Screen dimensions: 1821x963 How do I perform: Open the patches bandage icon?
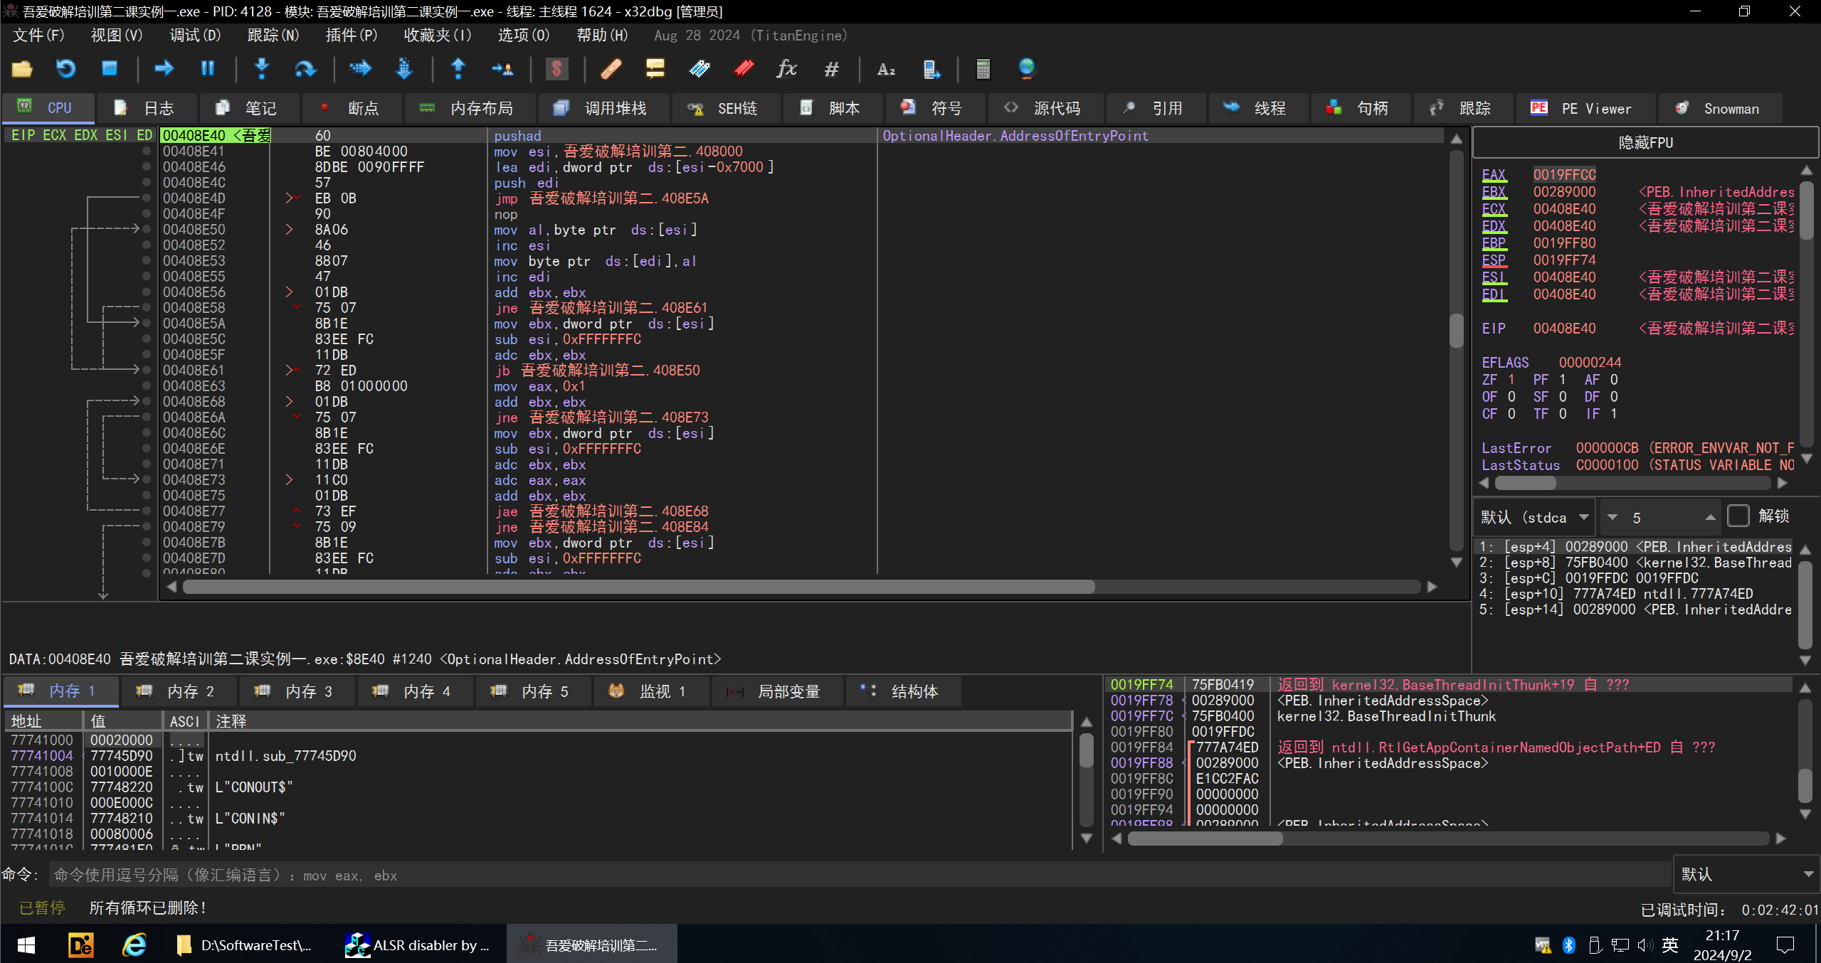click(611, 69)
